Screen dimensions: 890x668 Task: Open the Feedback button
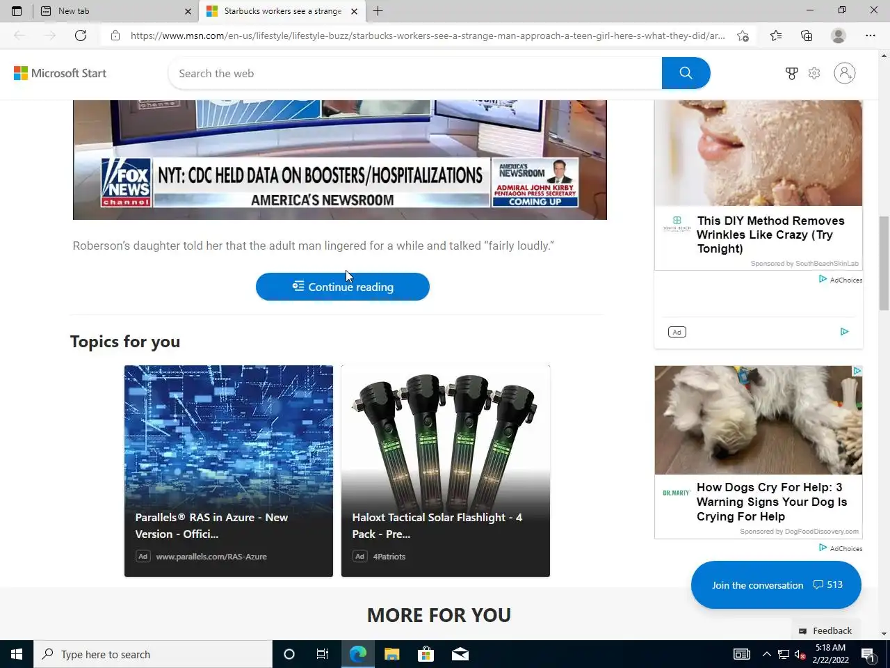coord(825,630)
